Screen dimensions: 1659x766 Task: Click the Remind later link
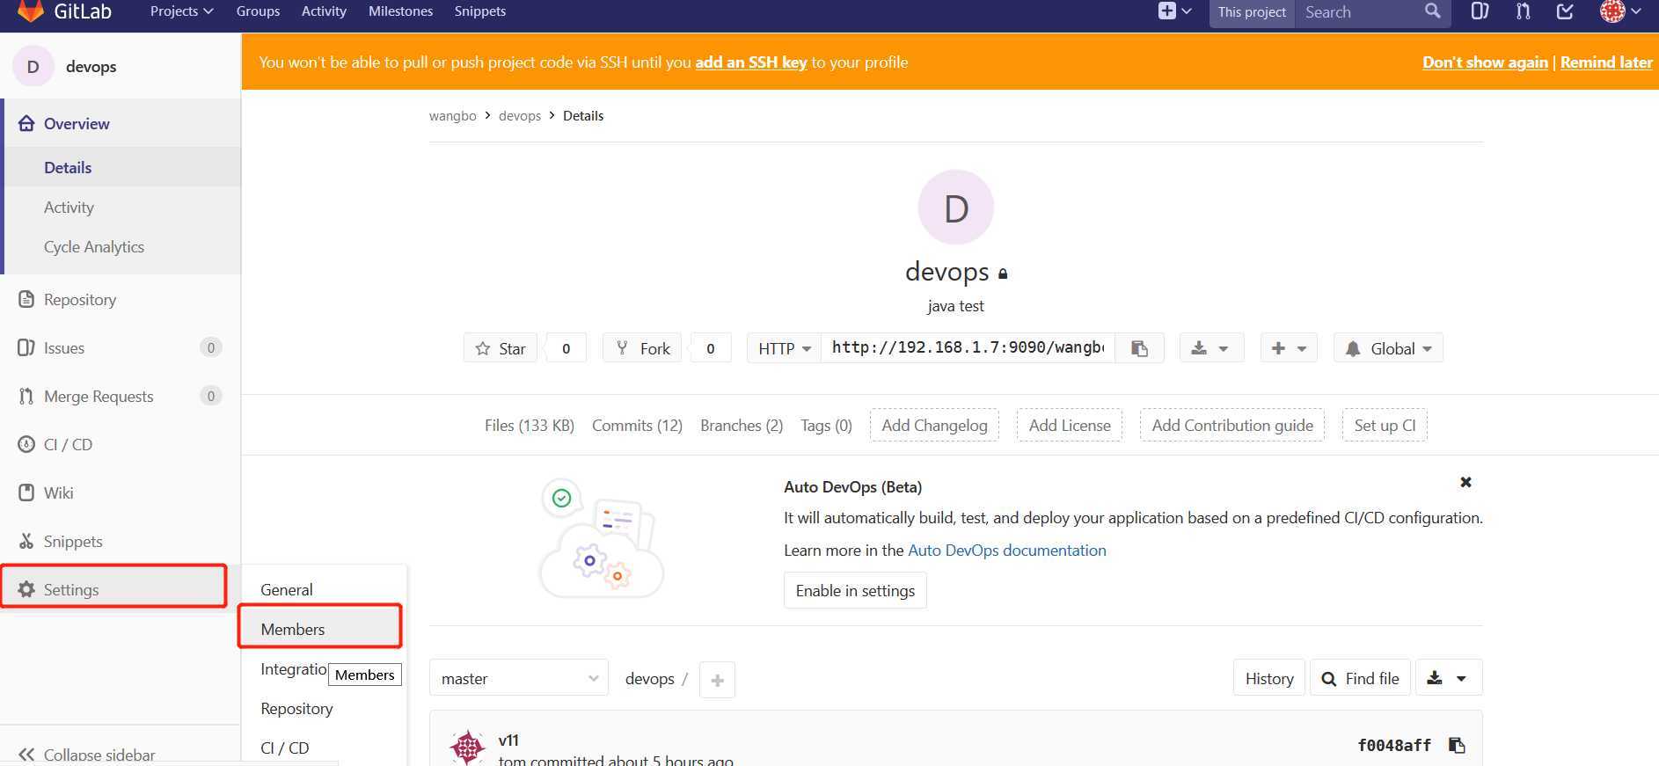coord(1606,62)
